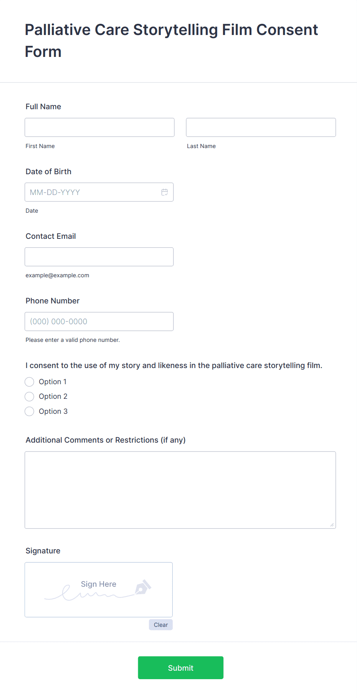
Task: Open the date of birth calendar picker
Action: 164,192
